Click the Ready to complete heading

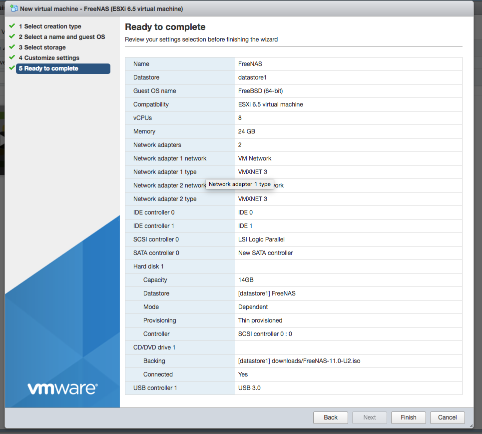[x=165, y=27]
